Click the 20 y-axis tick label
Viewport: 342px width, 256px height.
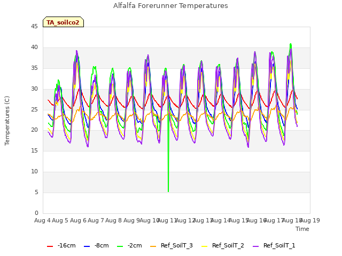[x=34, y=130]
